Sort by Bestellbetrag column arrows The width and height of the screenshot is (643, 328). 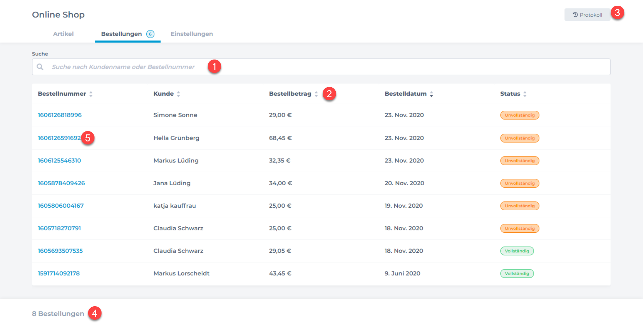[316, 94]
